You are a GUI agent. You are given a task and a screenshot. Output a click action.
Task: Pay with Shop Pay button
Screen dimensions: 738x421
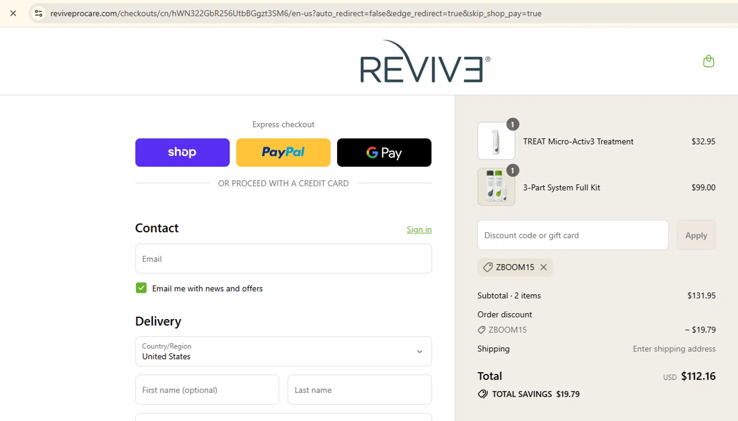pos(183,153)
